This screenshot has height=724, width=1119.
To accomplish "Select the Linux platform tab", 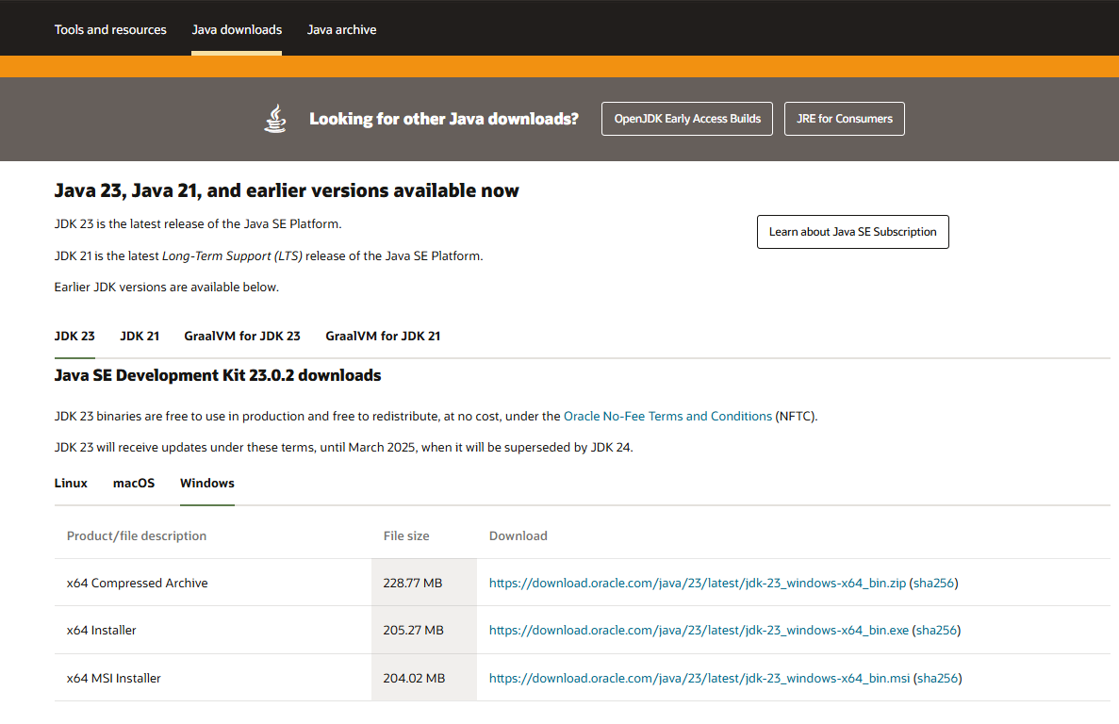I will click(71, 483).
